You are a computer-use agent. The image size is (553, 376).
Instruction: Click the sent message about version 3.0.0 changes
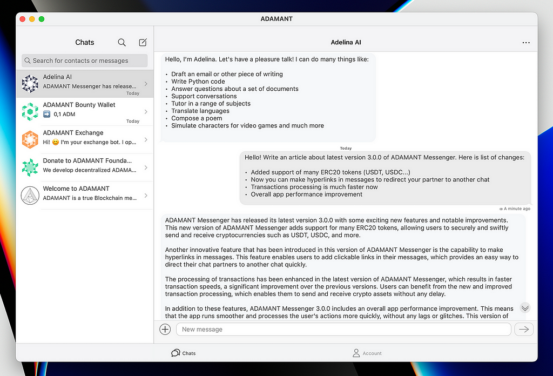click(x=385, y=178)
